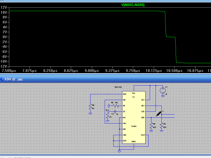Click the 9.750µs time axis label
This screenshot has height=158, width=211.
133,71
